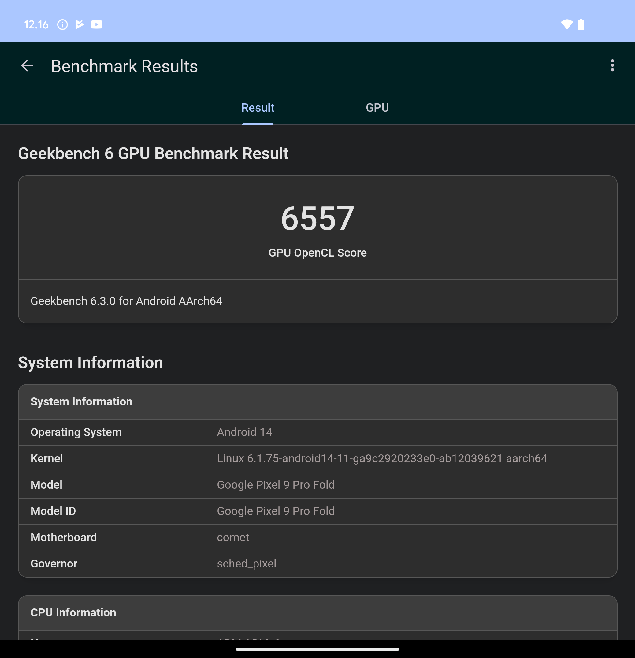Tap the Benchmark Results title
The width and height of the screenshot is (635, 658).
point(124,66)
